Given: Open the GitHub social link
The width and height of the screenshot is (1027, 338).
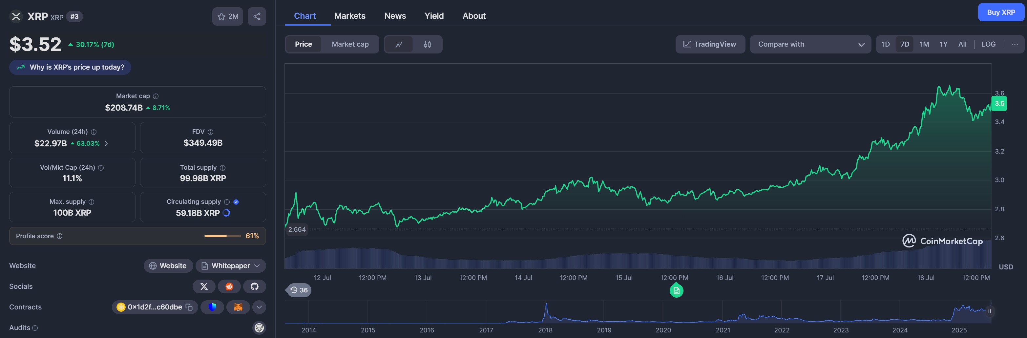Looking at the screenshot, I should [254, 286].
